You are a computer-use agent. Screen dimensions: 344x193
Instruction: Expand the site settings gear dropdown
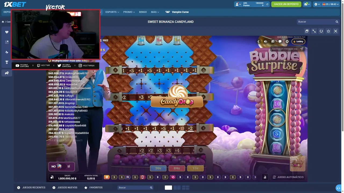coord(317,4)
